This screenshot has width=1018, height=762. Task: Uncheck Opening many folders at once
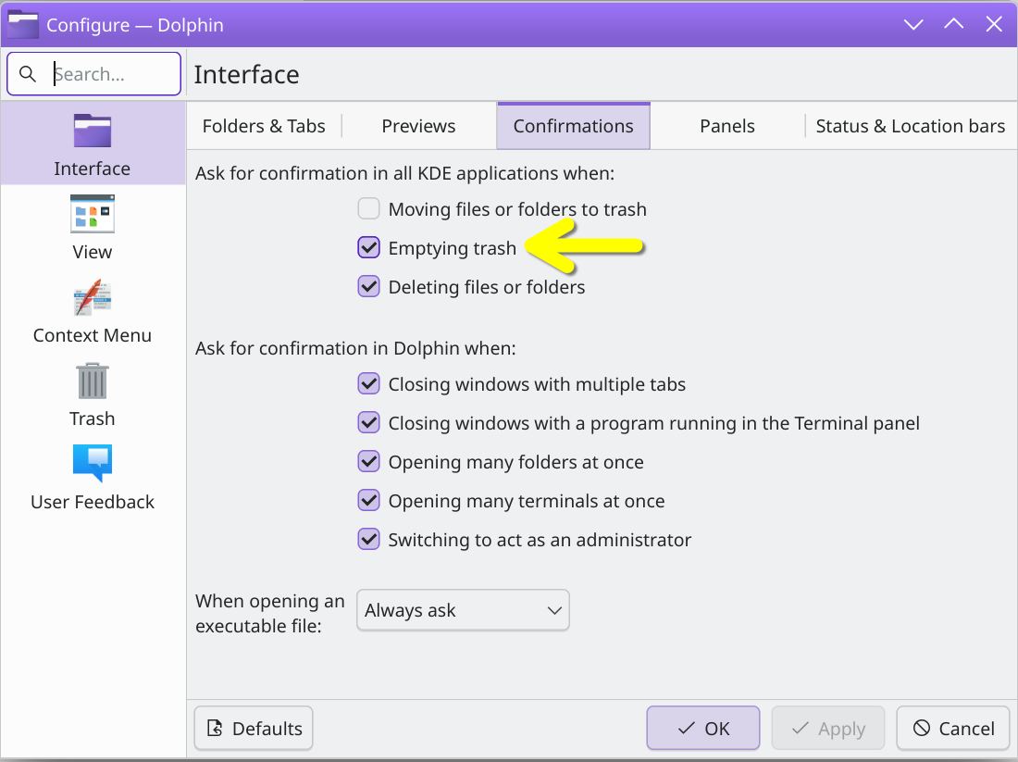[368, 462]
